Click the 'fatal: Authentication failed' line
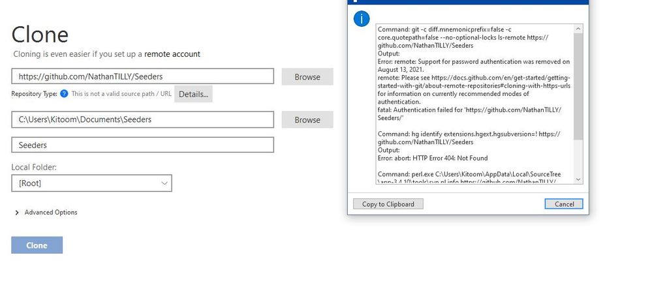The height and width of the screenshot is (304, 652). pos(469,110)
